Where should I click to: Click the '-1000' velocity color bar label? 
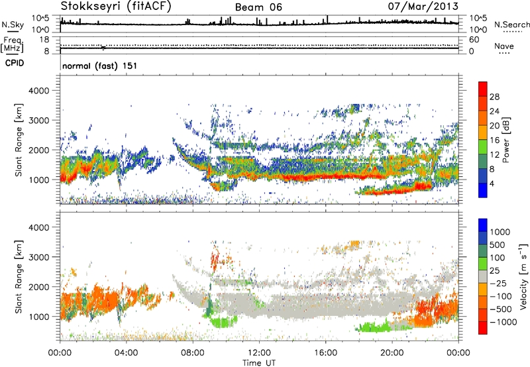(503, 322)
